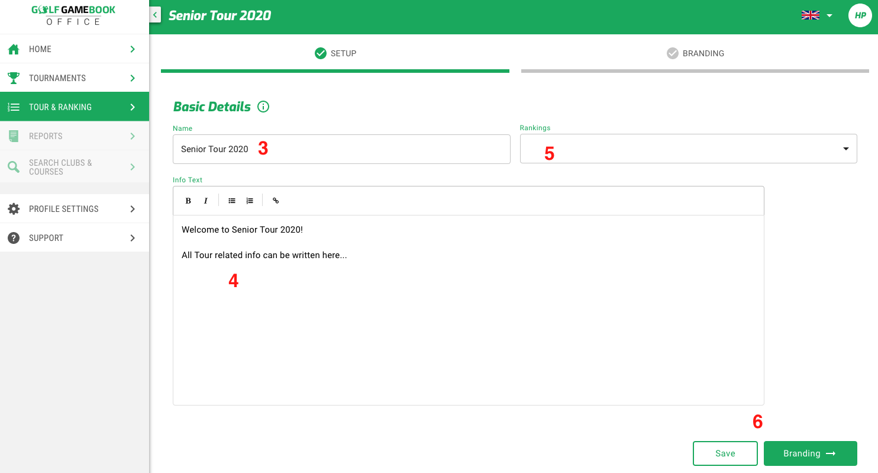
Task: Click the Support question mark icon
Action: tap(14, 238)
